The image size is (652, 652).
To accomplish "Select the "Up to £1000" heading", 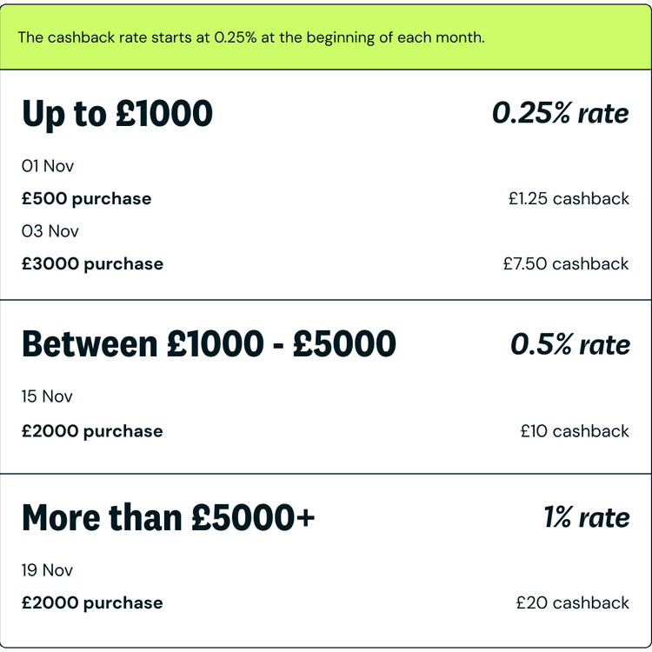I will tap(117, 114).
